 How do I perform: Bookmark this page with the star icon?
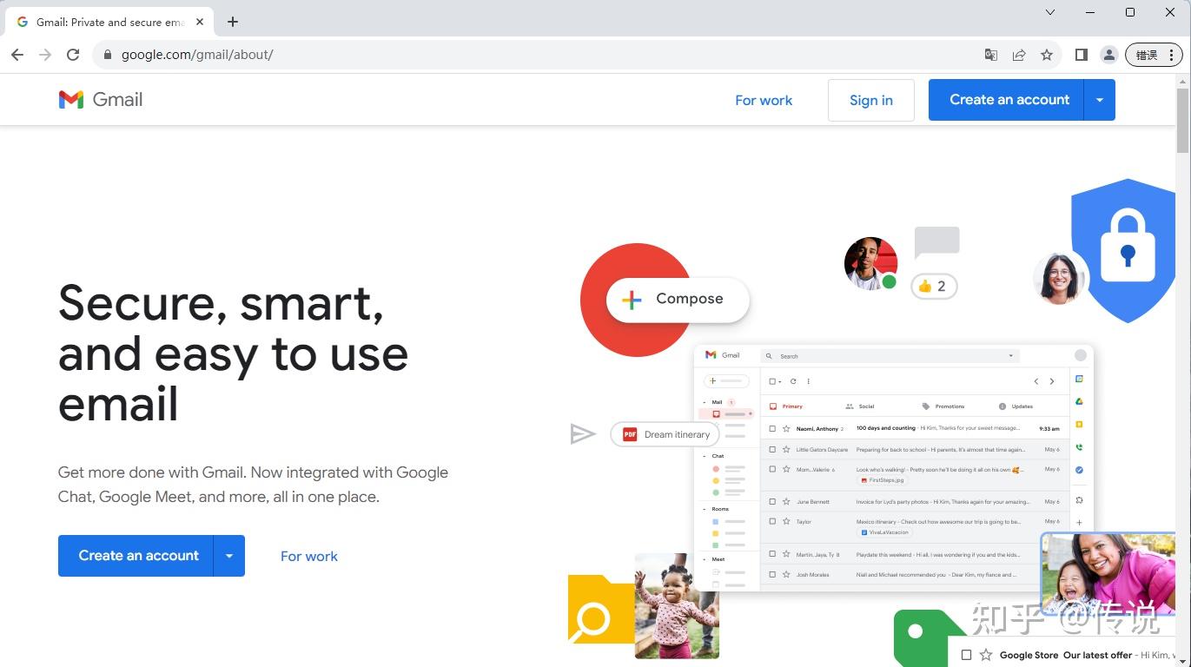(1047, 55)
